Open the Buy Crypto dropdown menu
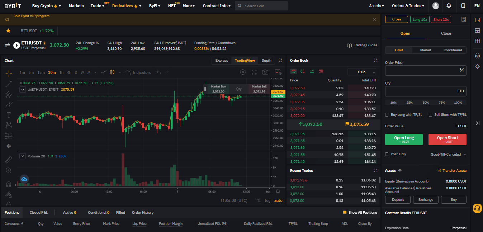This screenshot has width=483, height=232. [x=47, y=6]
